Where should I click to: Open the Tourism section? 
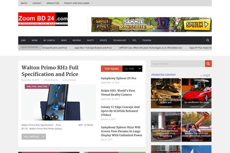tap(147, 41)
